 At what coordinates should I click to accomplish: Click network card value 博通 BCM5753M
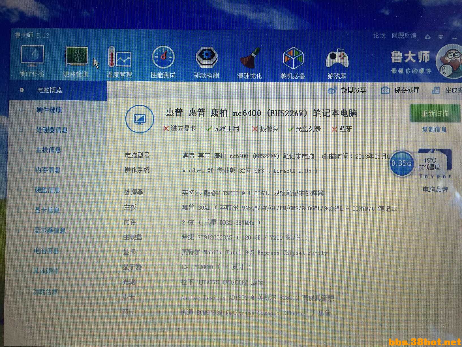[x=255, y=313]
